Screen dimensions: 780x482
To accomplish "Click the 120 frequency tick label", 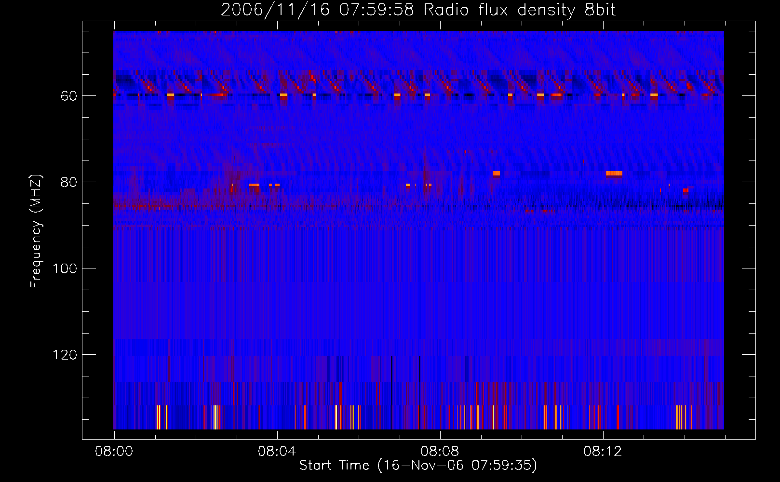I will (x=65, y=355).
